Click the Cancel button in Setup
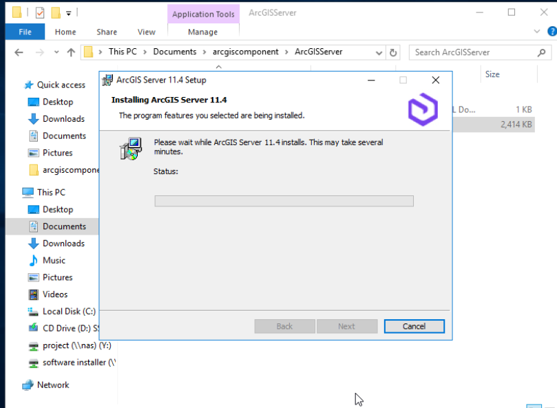 click(414, 326)
